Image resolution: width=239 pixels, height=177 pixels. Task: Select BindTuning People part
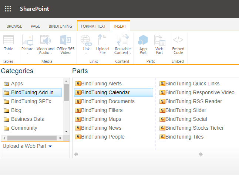pos(100,137)
